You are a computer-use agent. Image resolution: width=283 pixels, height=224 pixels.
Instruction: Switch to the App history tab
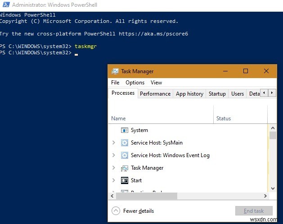[x=189, y=94]
